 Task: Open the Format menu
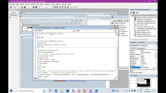[x=28, y=4]
